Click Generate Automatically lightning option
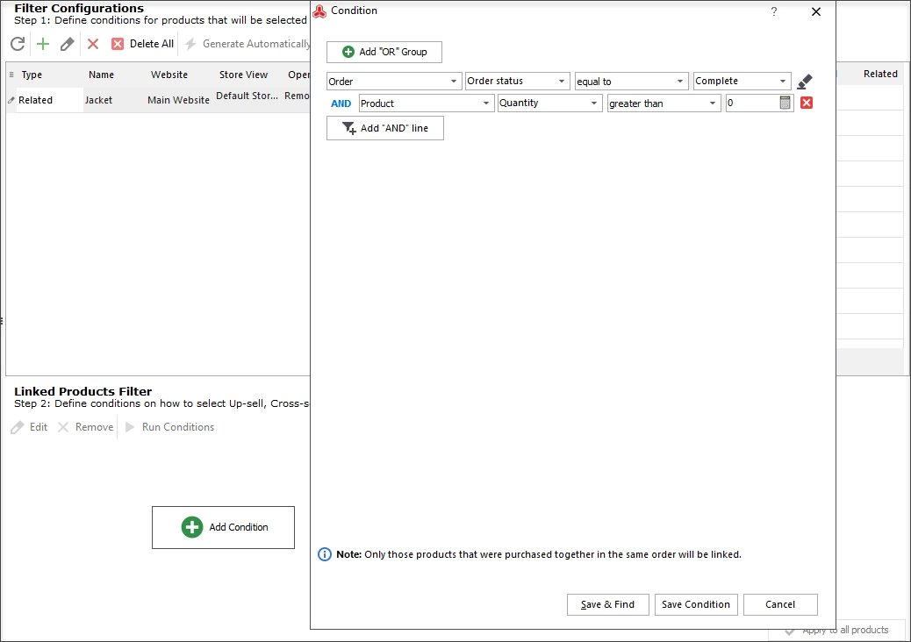The image size is (911, 642). (x=248, y=44)
